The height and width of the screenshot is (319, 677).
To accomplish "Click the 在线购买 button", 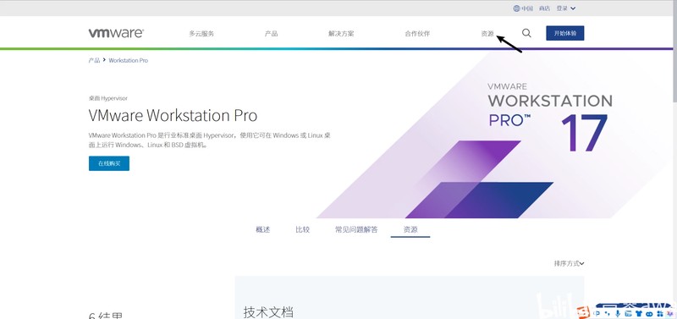I will (109, 163).
